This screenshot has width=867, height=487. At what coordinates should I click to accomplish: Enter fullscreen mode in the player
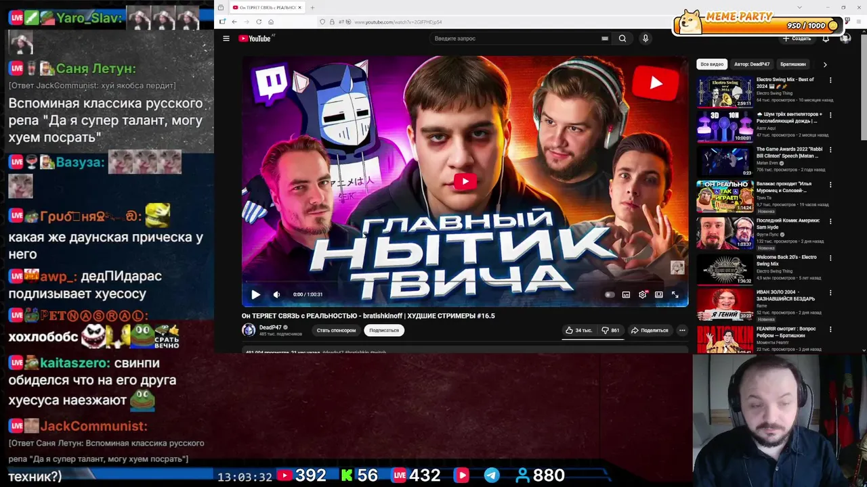point(675,294)
